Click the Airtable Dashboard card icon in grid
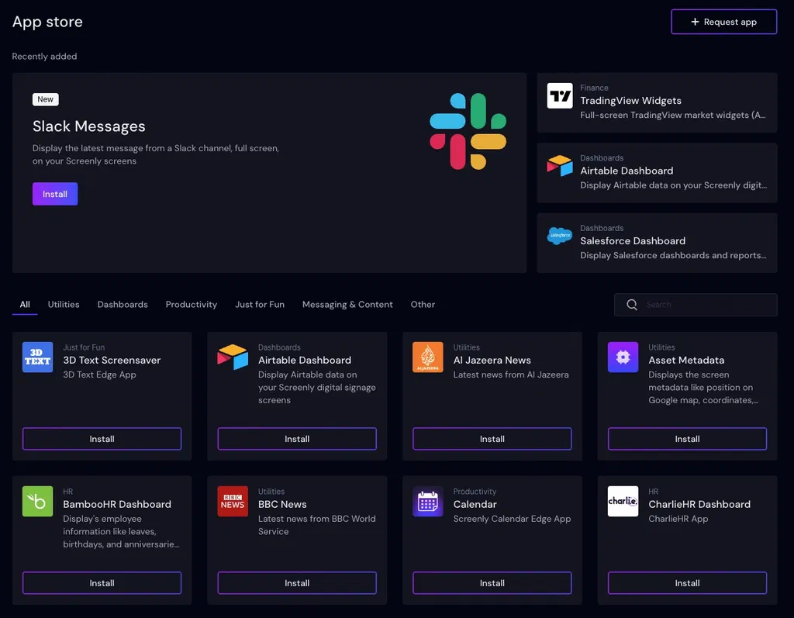This screenshot has width=794, height=618. (x=233, y=357)
